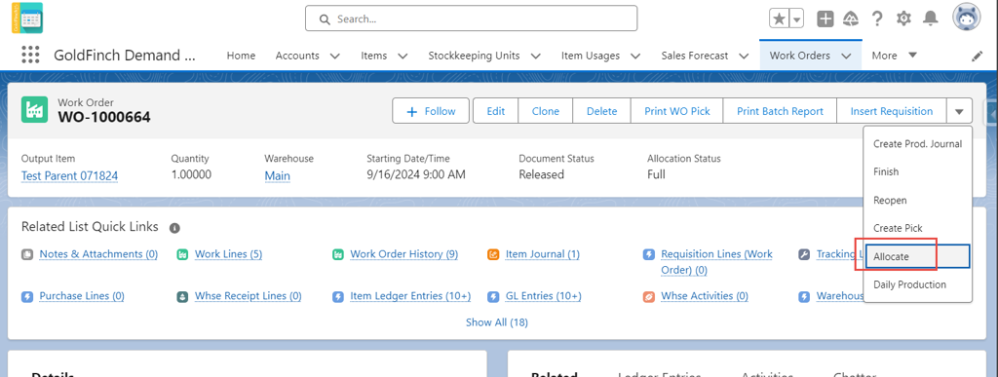The height and width of the screenshot is (377, 998).
Task: Select Reopen from the actions menu
Action: pos(917,200)
